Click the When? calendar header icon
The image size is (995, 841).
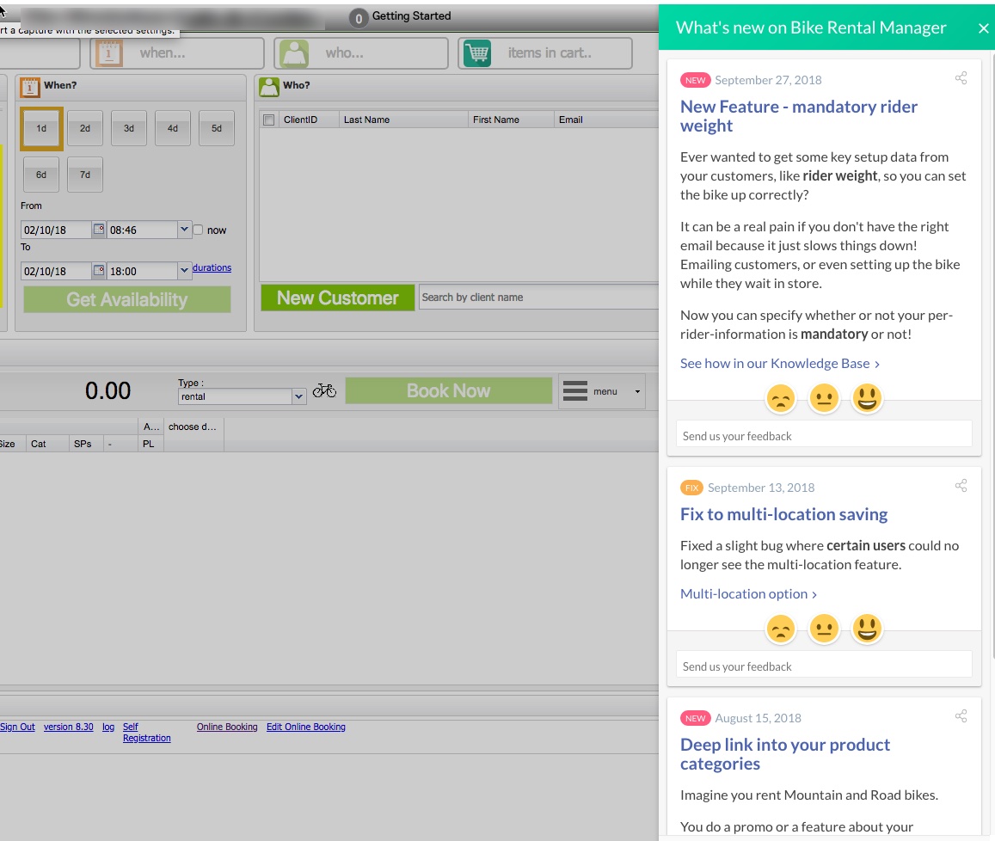30,86
